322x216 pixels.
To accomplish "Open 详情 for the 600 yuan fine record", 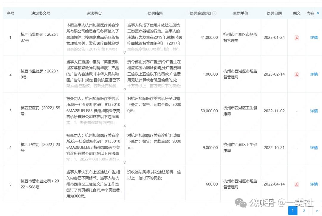I will (x=313, y=184).
